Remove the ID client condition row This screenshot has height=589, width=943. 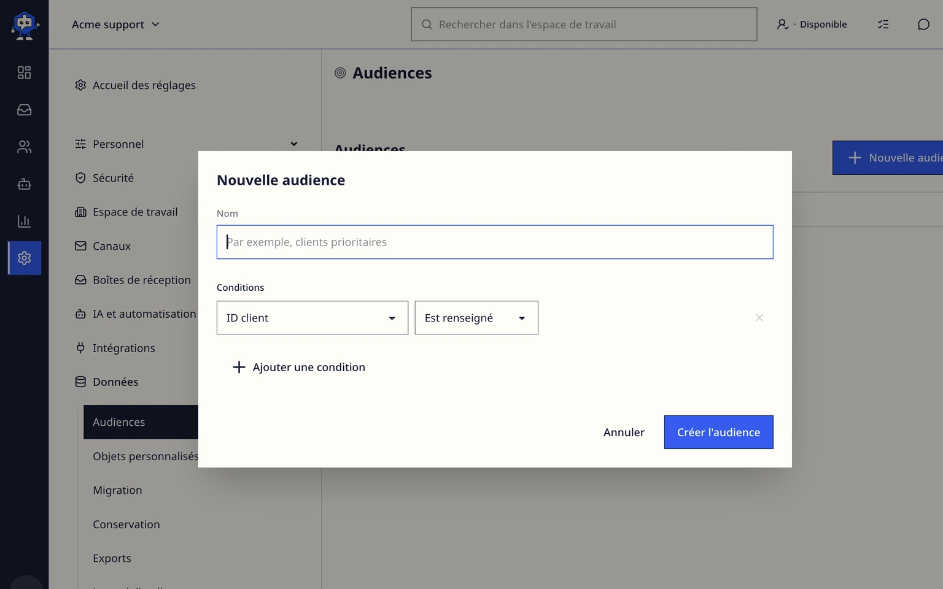point(759,318)
